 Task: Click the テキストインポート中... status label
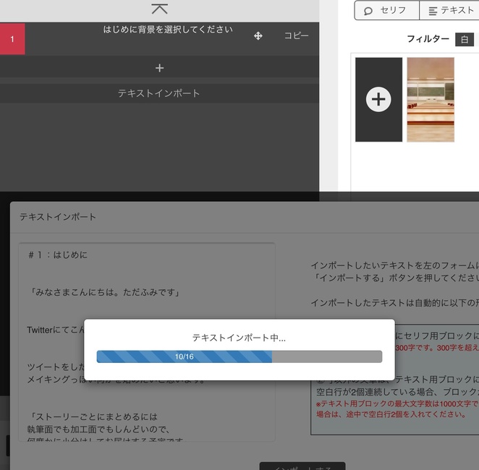pos(239,338)
